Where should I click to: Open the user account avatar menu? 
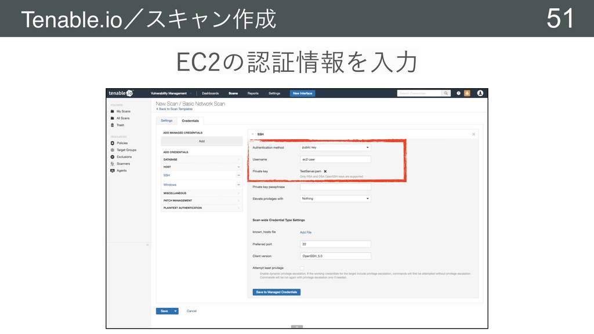480,93
